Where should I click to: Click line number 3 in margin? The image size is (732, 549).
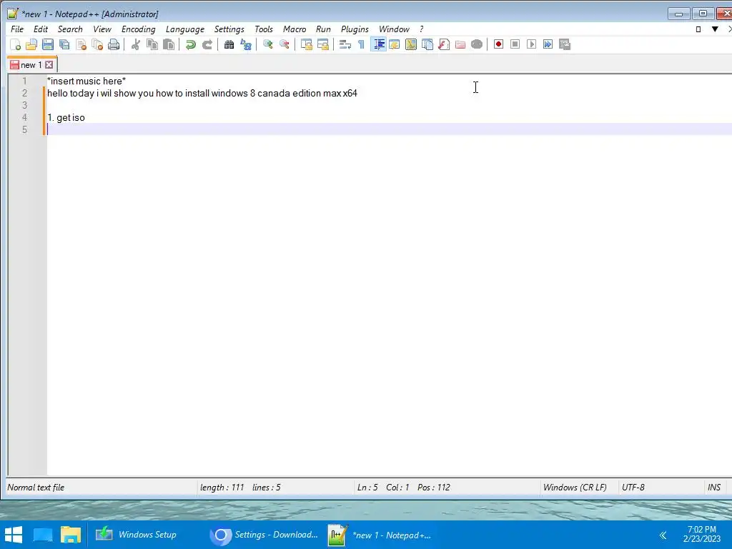tap(25, 105)
